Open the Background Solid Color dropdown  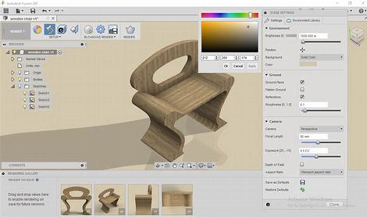[x=321, y=57]
